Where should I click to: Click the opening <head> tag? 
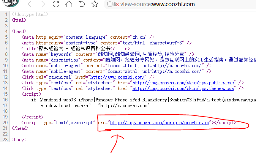19,32
